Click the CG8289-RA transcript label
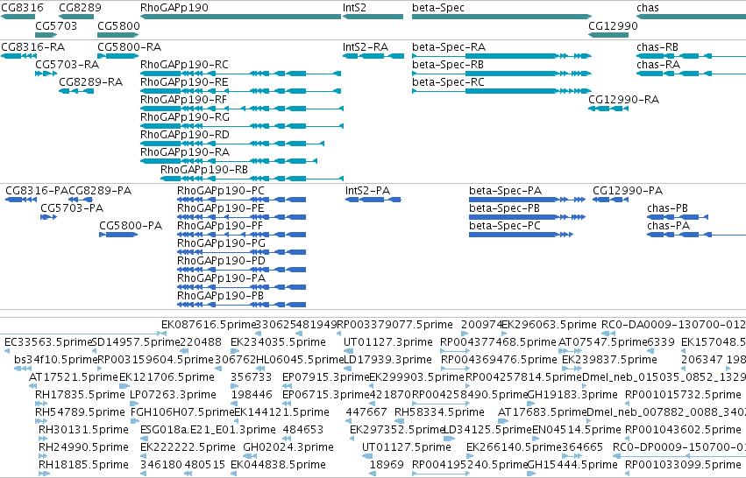746x478 pixels. 91,82
